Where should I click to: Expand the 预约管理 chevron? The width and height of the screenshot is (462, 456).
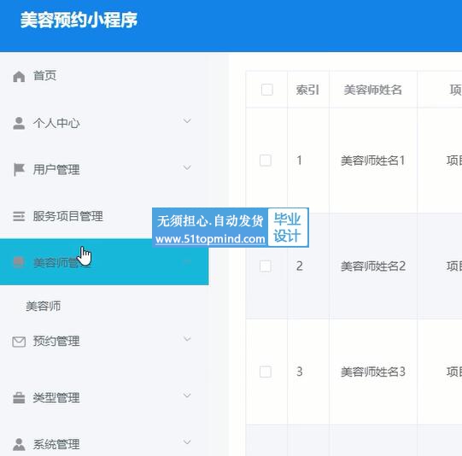(187, 339)
